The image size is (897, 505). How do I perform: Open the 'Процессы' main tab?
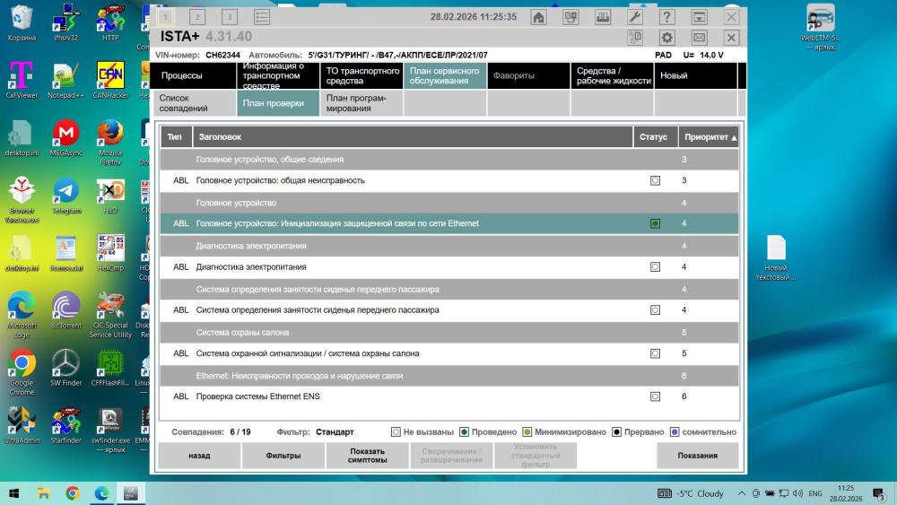point(195,75)
